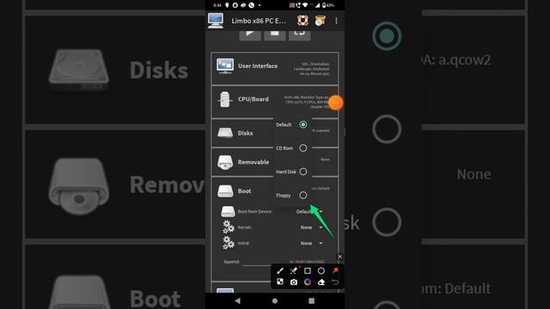Image resolution: width=550 pixels, height=309 pixels.
Task: Tap the User Interface monitor icon
Action: (x=225, y=66)
